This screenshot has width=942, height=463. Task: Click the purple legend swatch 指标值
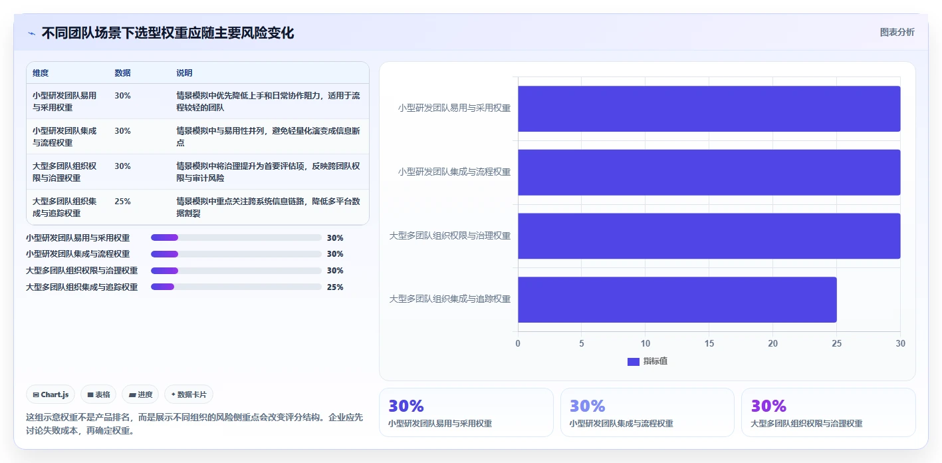(634, 361)
